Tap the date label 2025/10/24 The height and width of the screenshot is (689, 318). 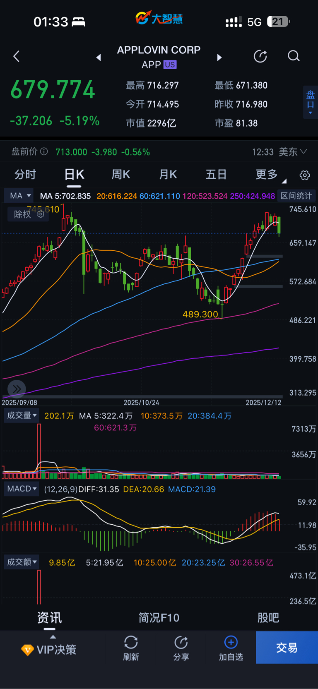coord(141,402)
